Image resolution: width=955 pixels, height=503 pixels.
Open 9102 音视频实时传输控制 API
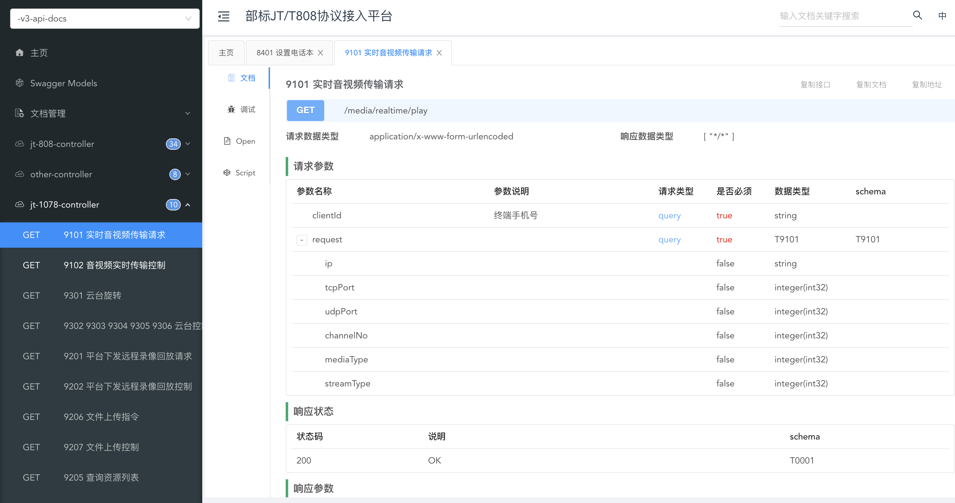click(101, 265)
